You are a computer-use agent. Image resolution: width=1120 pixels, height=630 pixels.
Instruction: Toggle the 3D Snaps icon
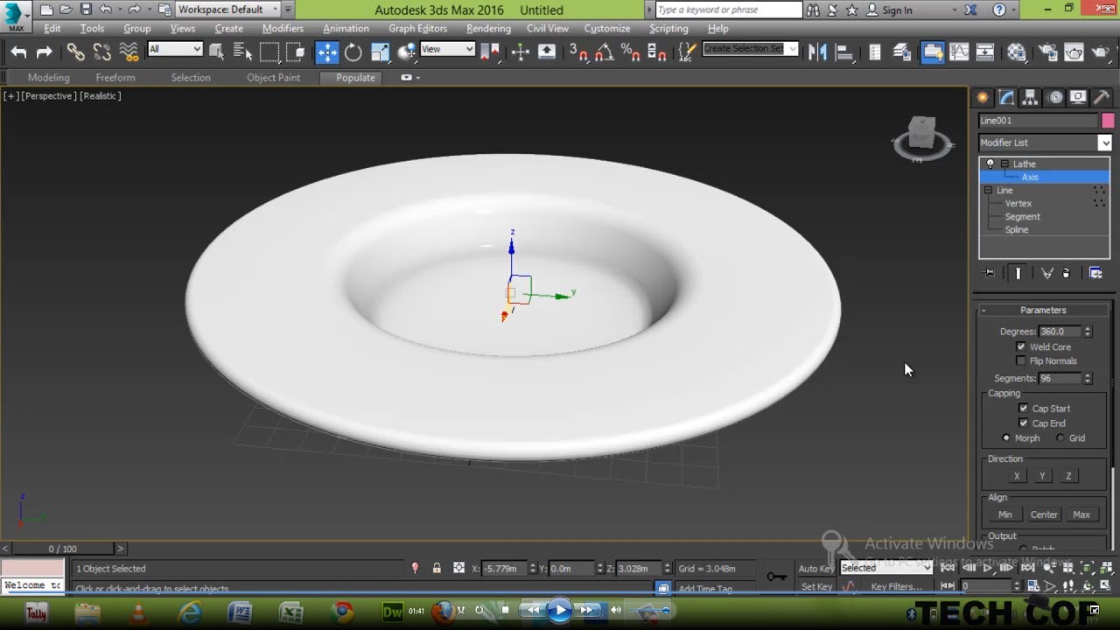click(578, 52)
